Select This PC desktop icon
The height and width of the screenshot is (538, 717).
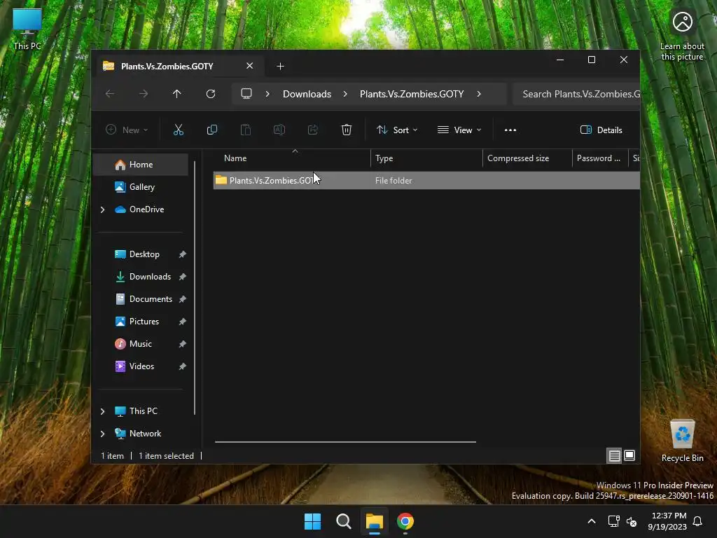27,29
